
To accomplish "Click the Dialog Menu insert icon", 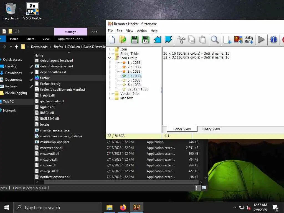I will point(249,39).
